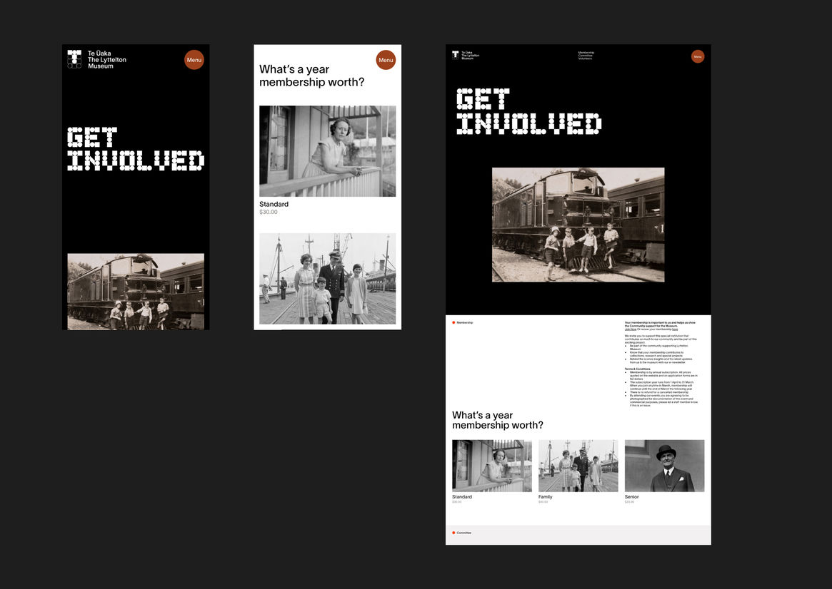Click the Standard $30.00 label on the mobile screen
832x589 pixels.
pos(274,208)
